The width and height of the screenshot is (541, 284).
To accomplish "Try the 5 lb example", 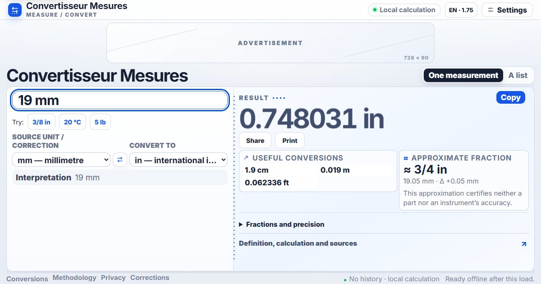I will coord(100,122).
